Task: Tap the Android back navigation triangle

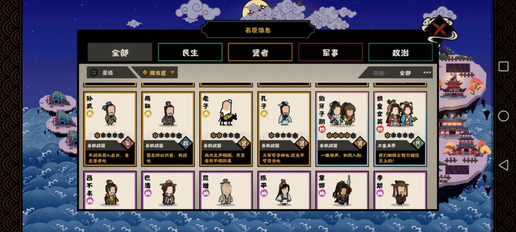Action: [x=503, y=165]
